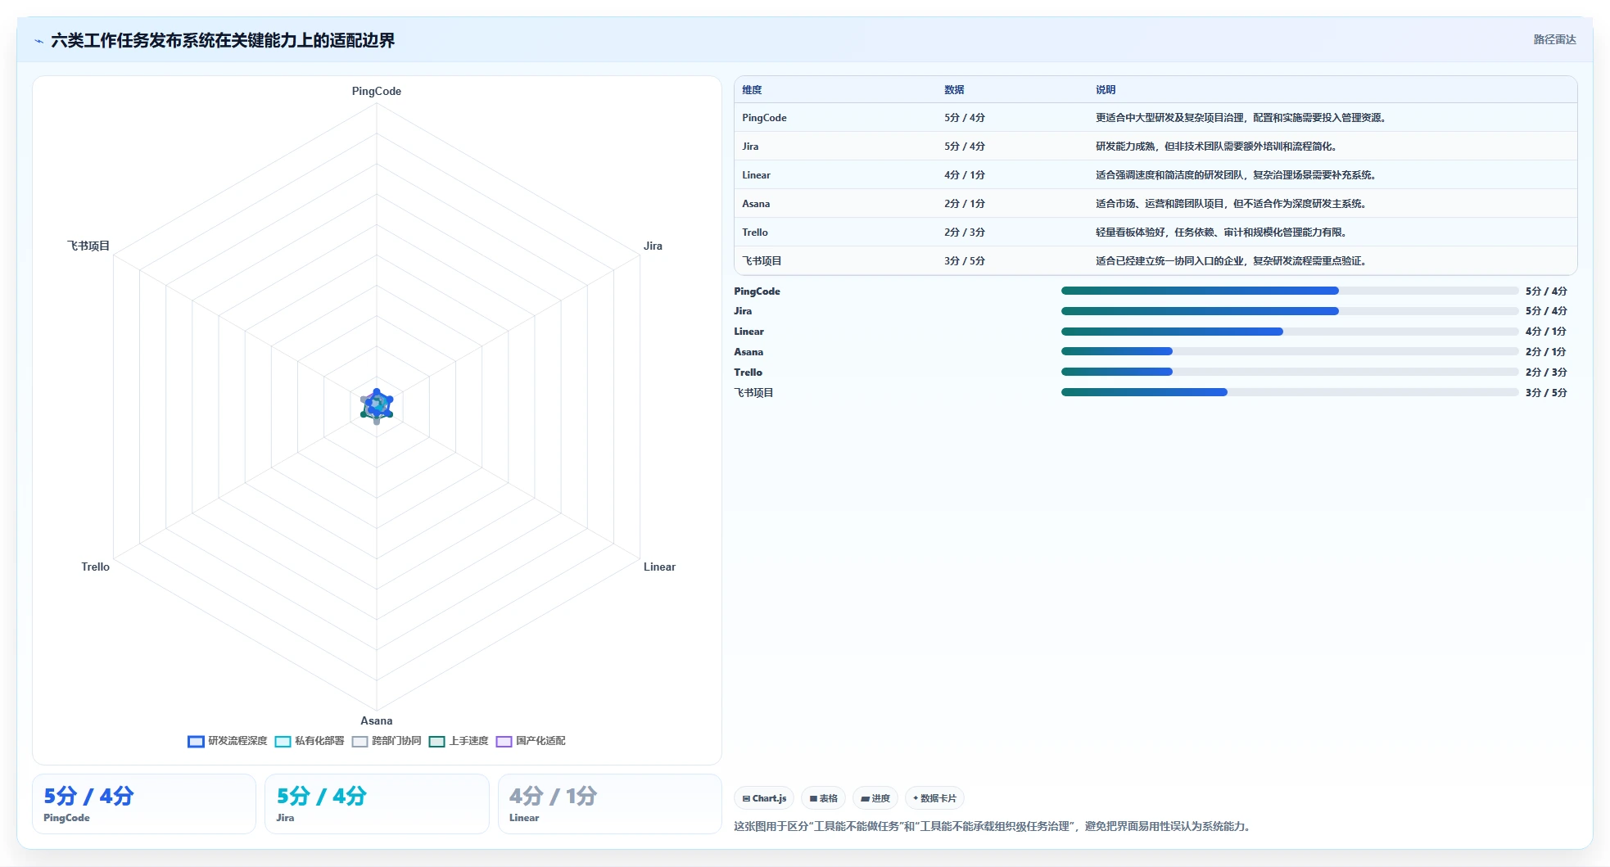Click the 数据卡片 tag
This screenshot has width=1610, height=867.
[x=934, y=798]
